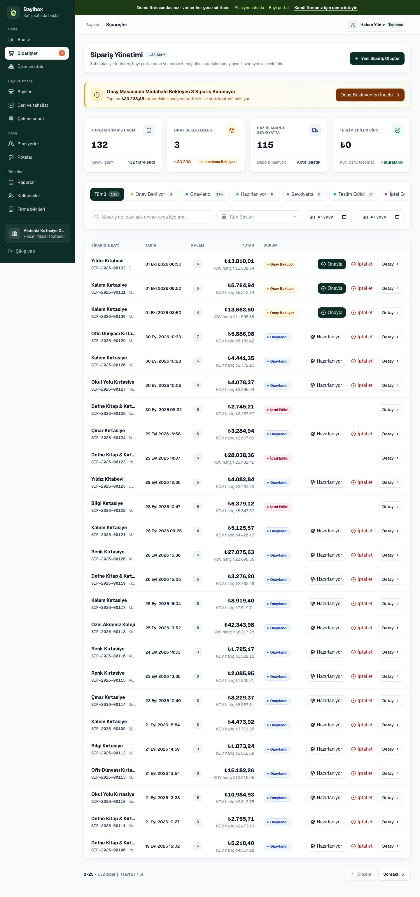Screen dimensions: 420x897
Task: Click Onay Bekleyenleri İncele button
Action: 370,95
